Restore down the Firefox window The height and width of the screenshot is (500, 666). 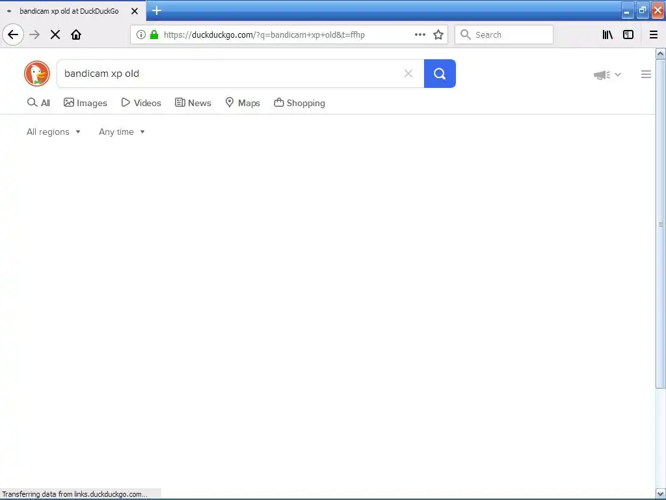click(x=642, y=10)
